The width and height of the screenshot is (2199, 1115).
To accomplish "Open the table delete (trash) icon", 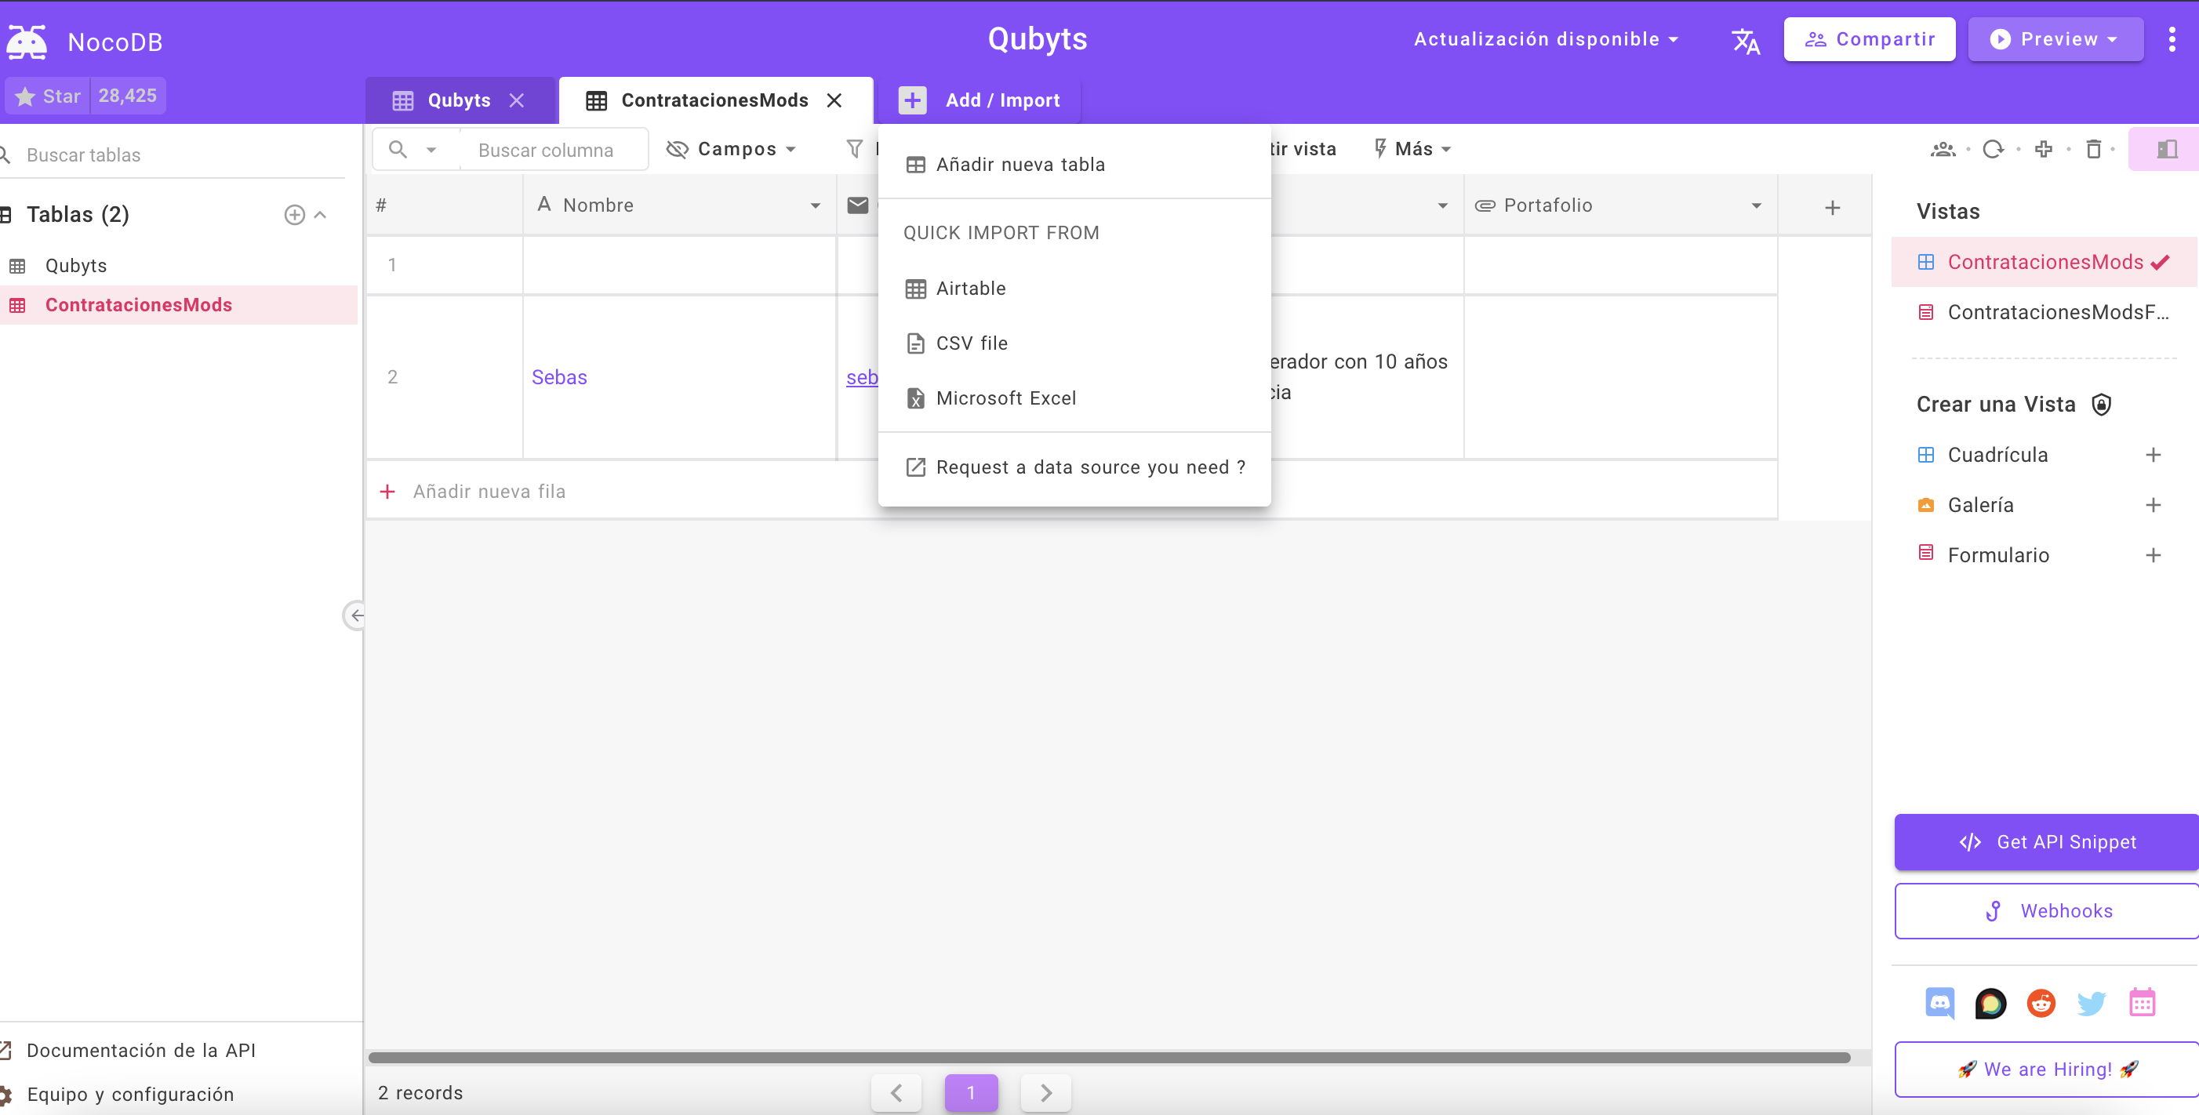I will [x=2095, y=148].
